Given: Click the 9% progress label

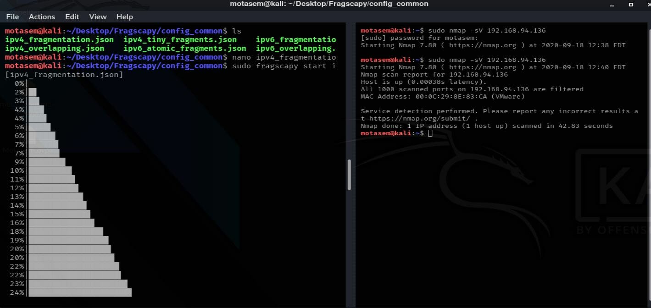Looking at the screenshot, I should 19,162.
